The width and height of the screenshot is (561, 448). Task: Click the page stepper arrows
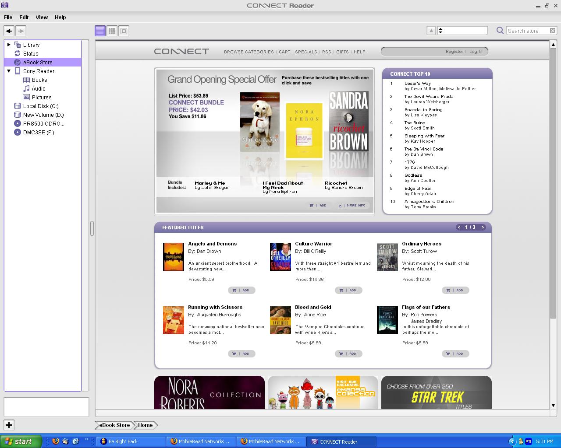click(440, 31)
